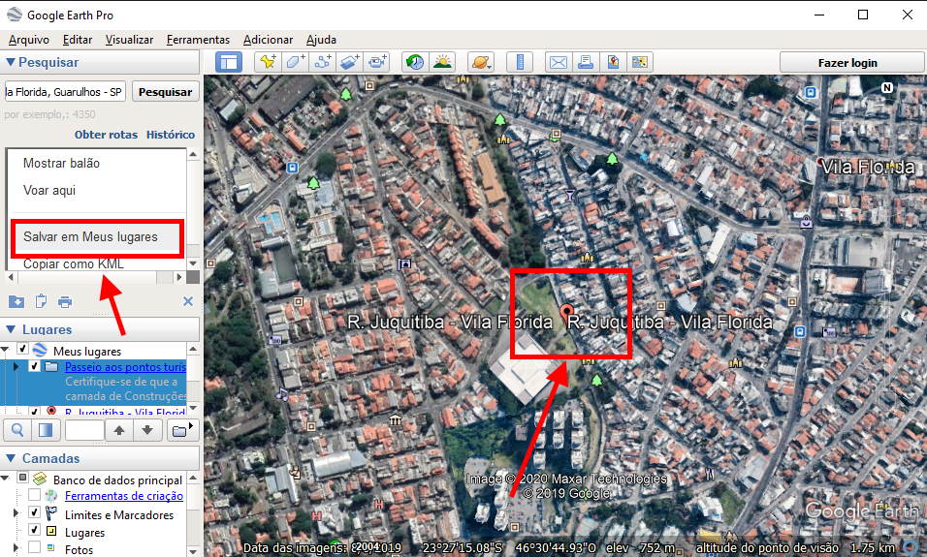This screenshot has width=927, height=557.
Task: Expand Passeio aos pontos turísticos folder
Action: 16,367
